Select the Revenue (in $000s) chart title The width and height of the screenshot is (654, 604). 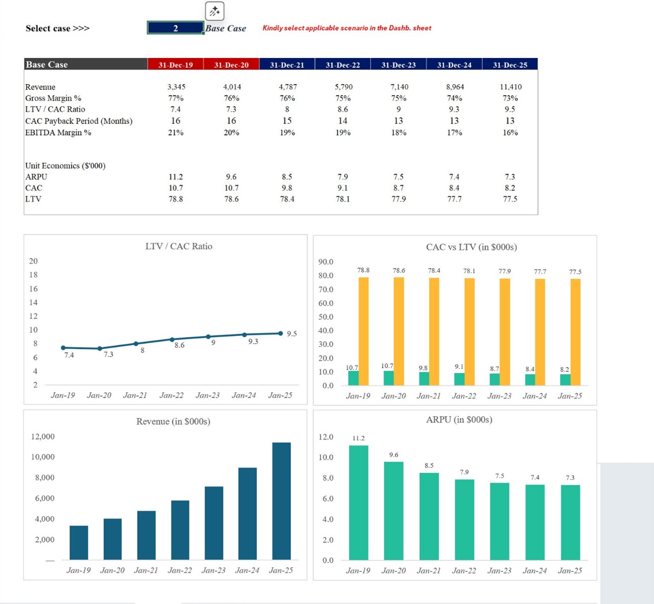[173, 421]
